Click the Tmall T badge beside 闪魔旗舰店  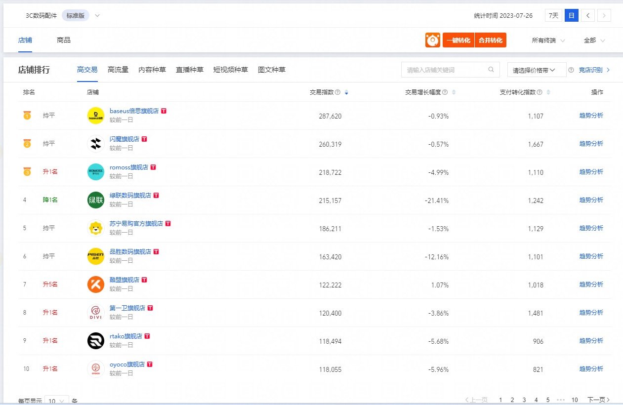pyautogui.click(x=144, y=139)
